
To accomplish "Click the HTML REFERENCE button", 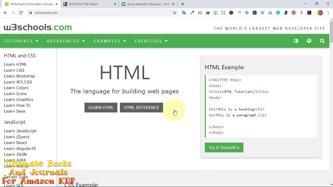I will pos(142,108).
